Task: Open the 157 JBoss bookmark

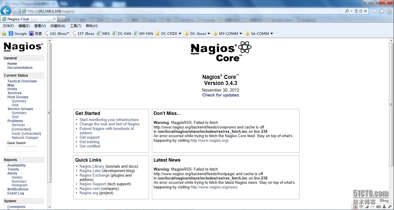Action: pos(83,33)
